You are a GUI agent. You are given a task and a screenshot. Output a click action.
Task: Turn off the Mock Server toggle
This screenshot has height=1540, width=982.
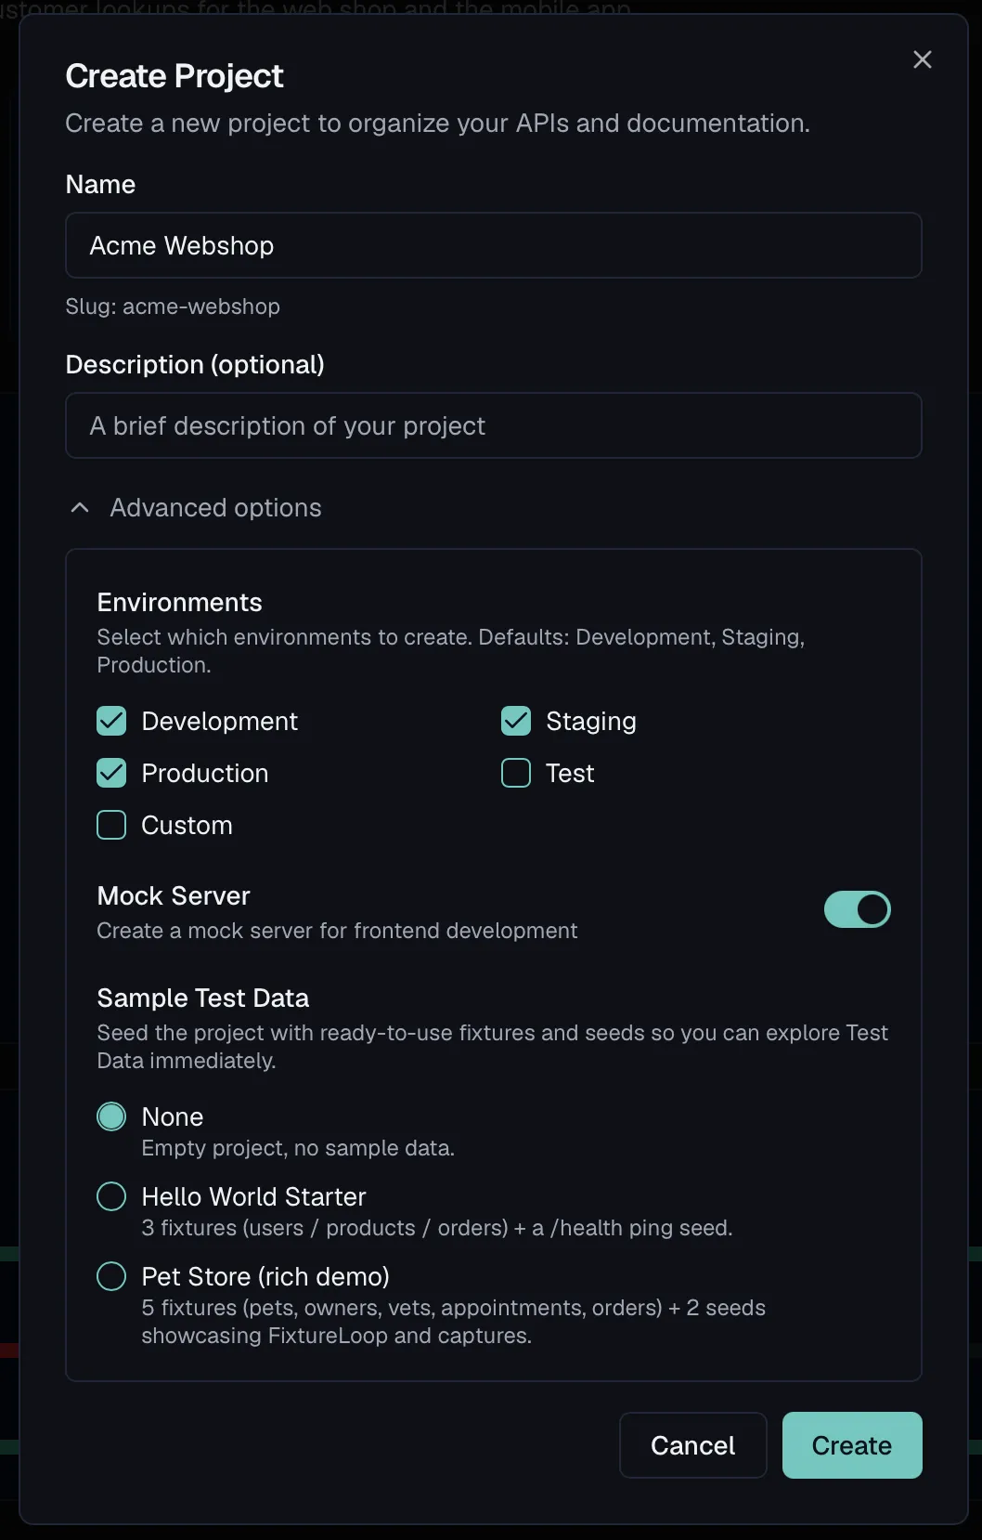[x=858, y=909]
